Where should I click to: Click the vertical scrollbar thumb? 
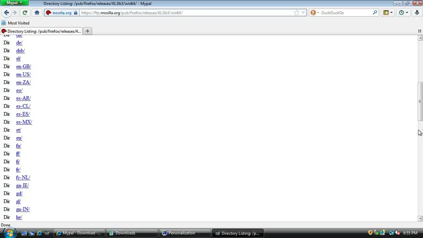pyautogui.click(x=420, y=101)
